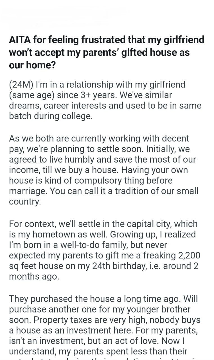Click "our home?" ending the title

tap(33, 65)
